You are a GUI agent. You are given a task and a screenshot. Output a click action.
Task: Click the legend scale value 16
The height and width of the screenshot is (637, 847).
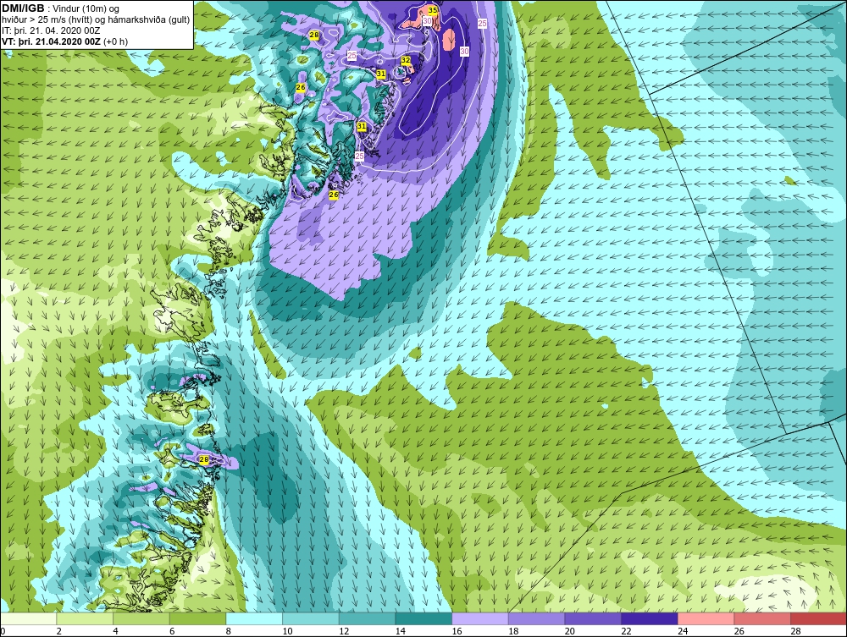click(x=457, y=631)
